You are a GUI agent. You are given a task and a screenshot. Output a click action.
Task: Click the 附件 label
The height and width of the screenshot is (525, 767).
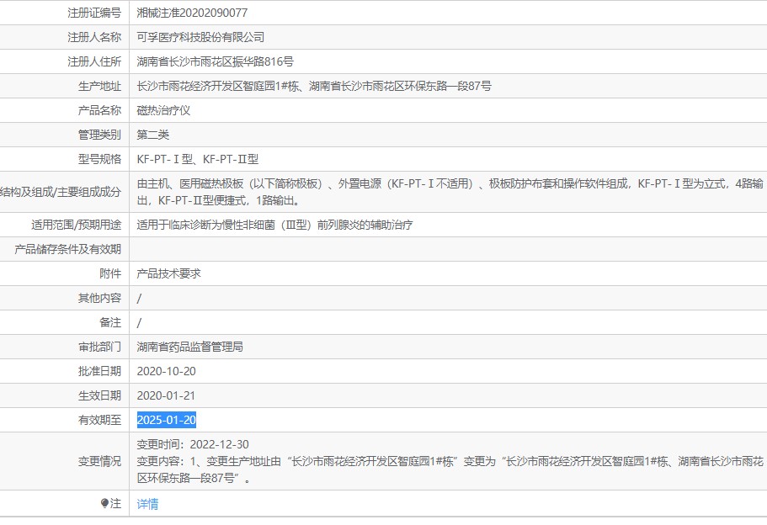110,273
